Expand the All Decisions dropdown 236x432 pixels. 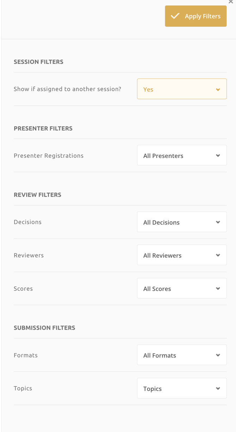[181, 222]
